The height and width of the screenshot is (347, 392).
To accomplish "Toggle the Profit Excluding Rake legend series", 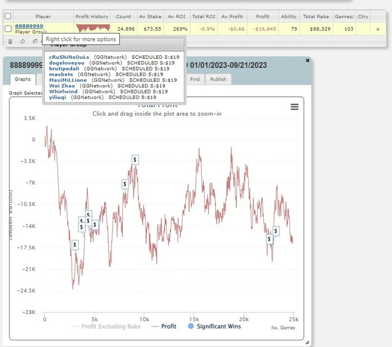I will pos(106,326).
